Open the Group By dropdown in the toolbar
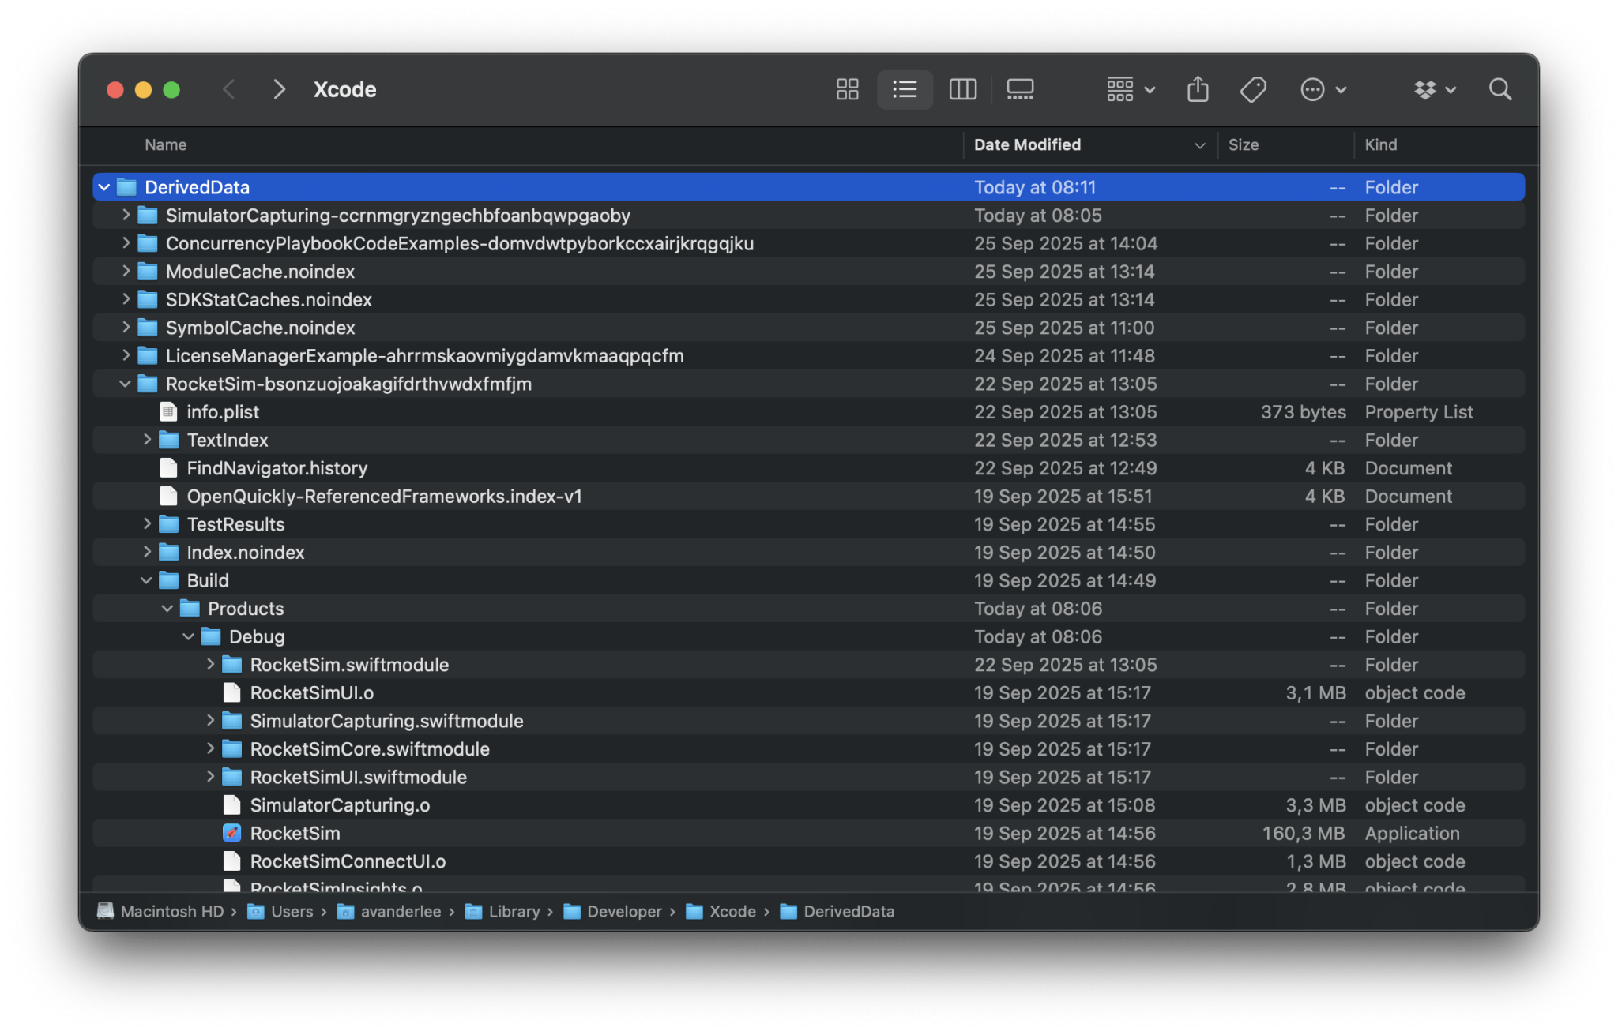1618x1035 pixels. 1129,89
